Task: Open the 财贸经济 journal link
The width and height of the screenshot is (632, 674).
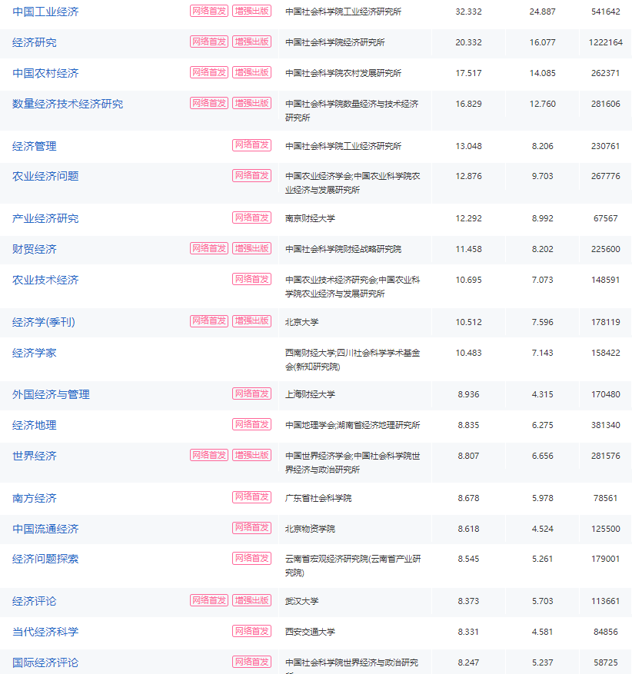Action: click(x=35, y=249)
